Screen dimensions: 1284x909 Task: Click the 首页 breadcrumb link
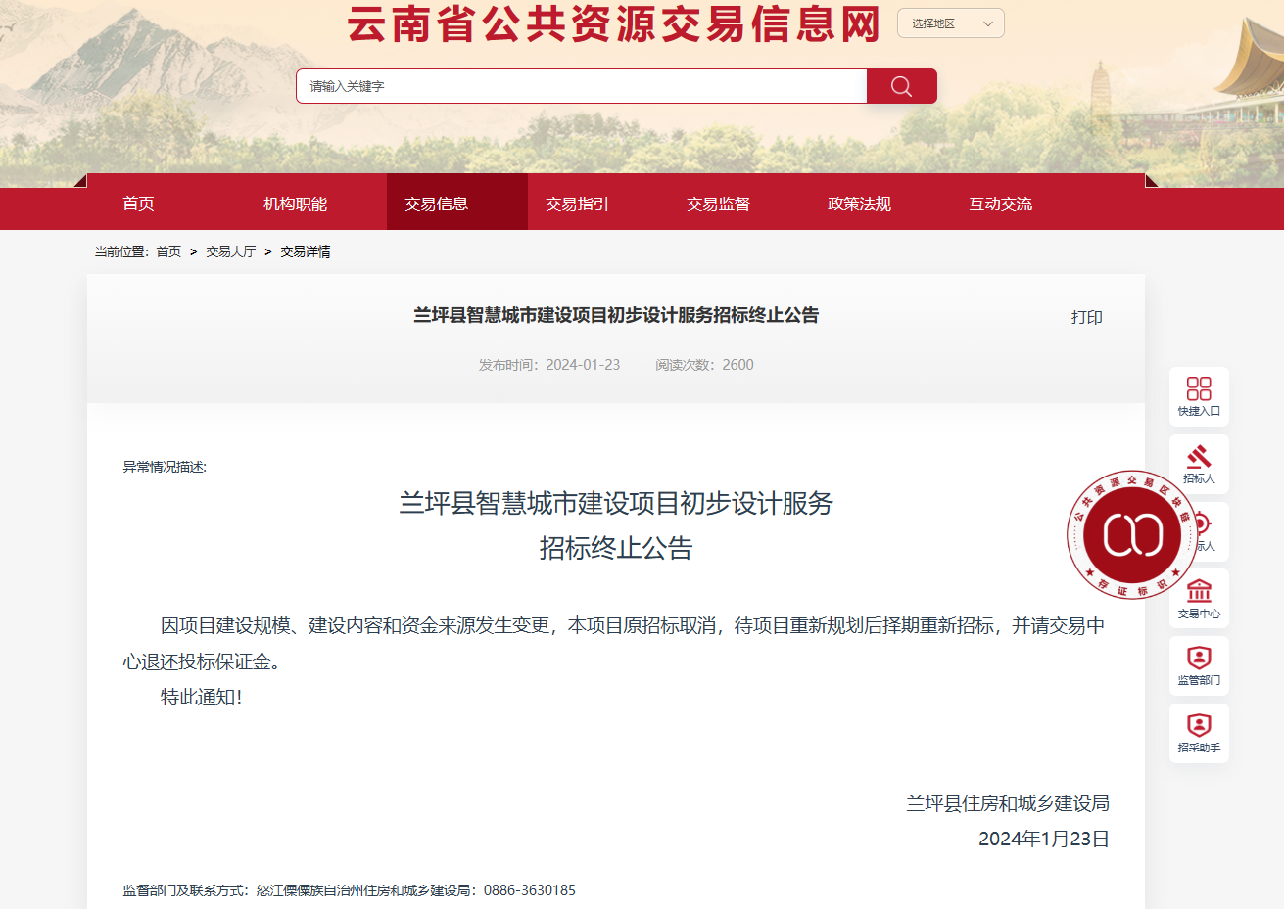click(168, 251)
